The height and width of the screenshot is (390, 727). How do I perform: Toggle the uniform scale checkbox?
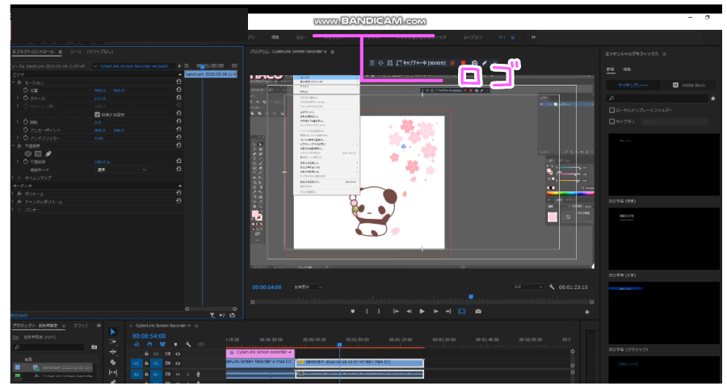(98, 115)
